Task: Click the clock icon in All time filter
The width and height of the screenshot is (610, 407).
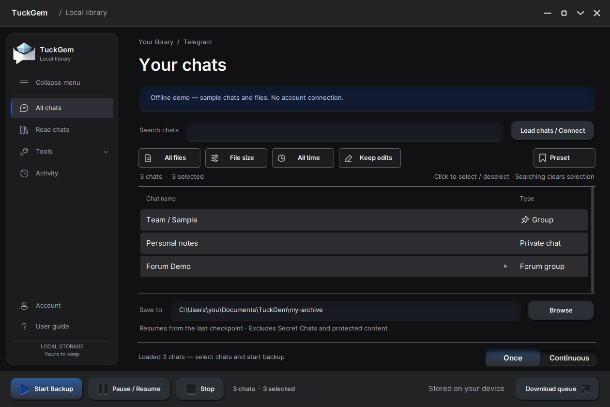Action: click(x=282, y=158)
